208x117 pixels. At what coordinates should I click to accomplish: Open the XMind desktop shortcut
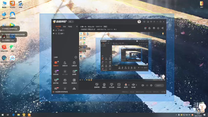click(4, 48)
